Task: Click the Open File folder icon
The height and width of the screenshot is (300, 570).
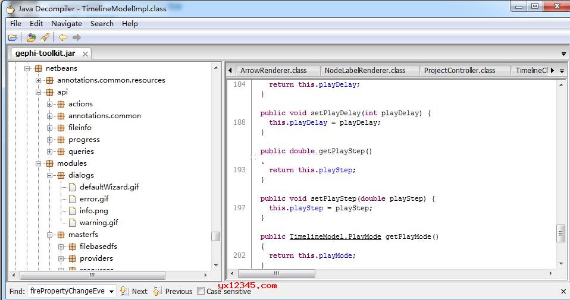Action: 12,38
